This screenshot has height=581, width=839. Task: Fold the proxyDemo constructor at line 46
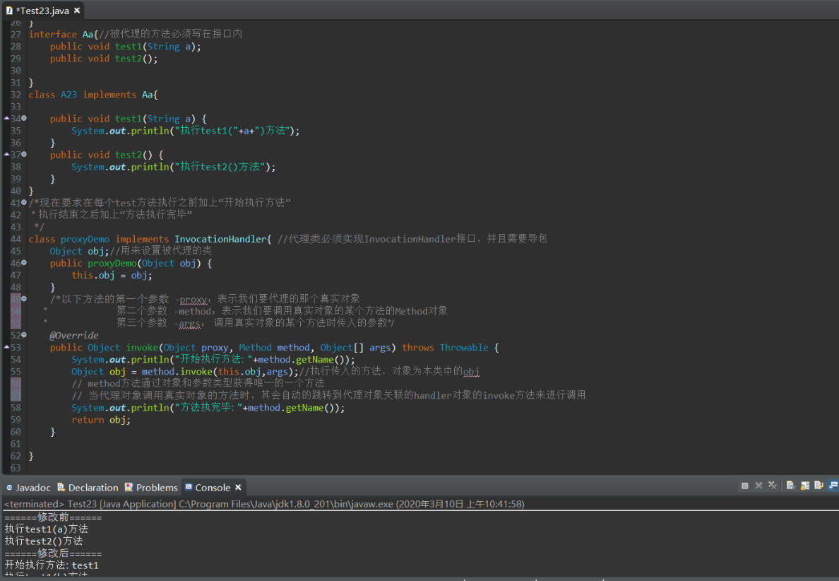[x=24, y=264]
